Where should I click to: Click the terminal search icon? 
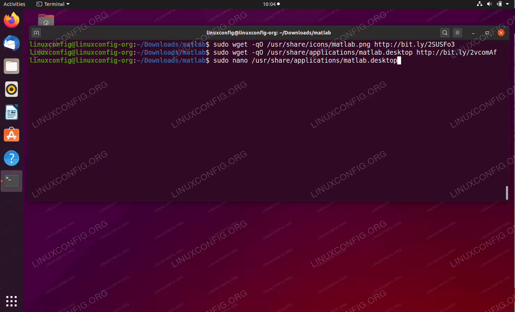445,33
